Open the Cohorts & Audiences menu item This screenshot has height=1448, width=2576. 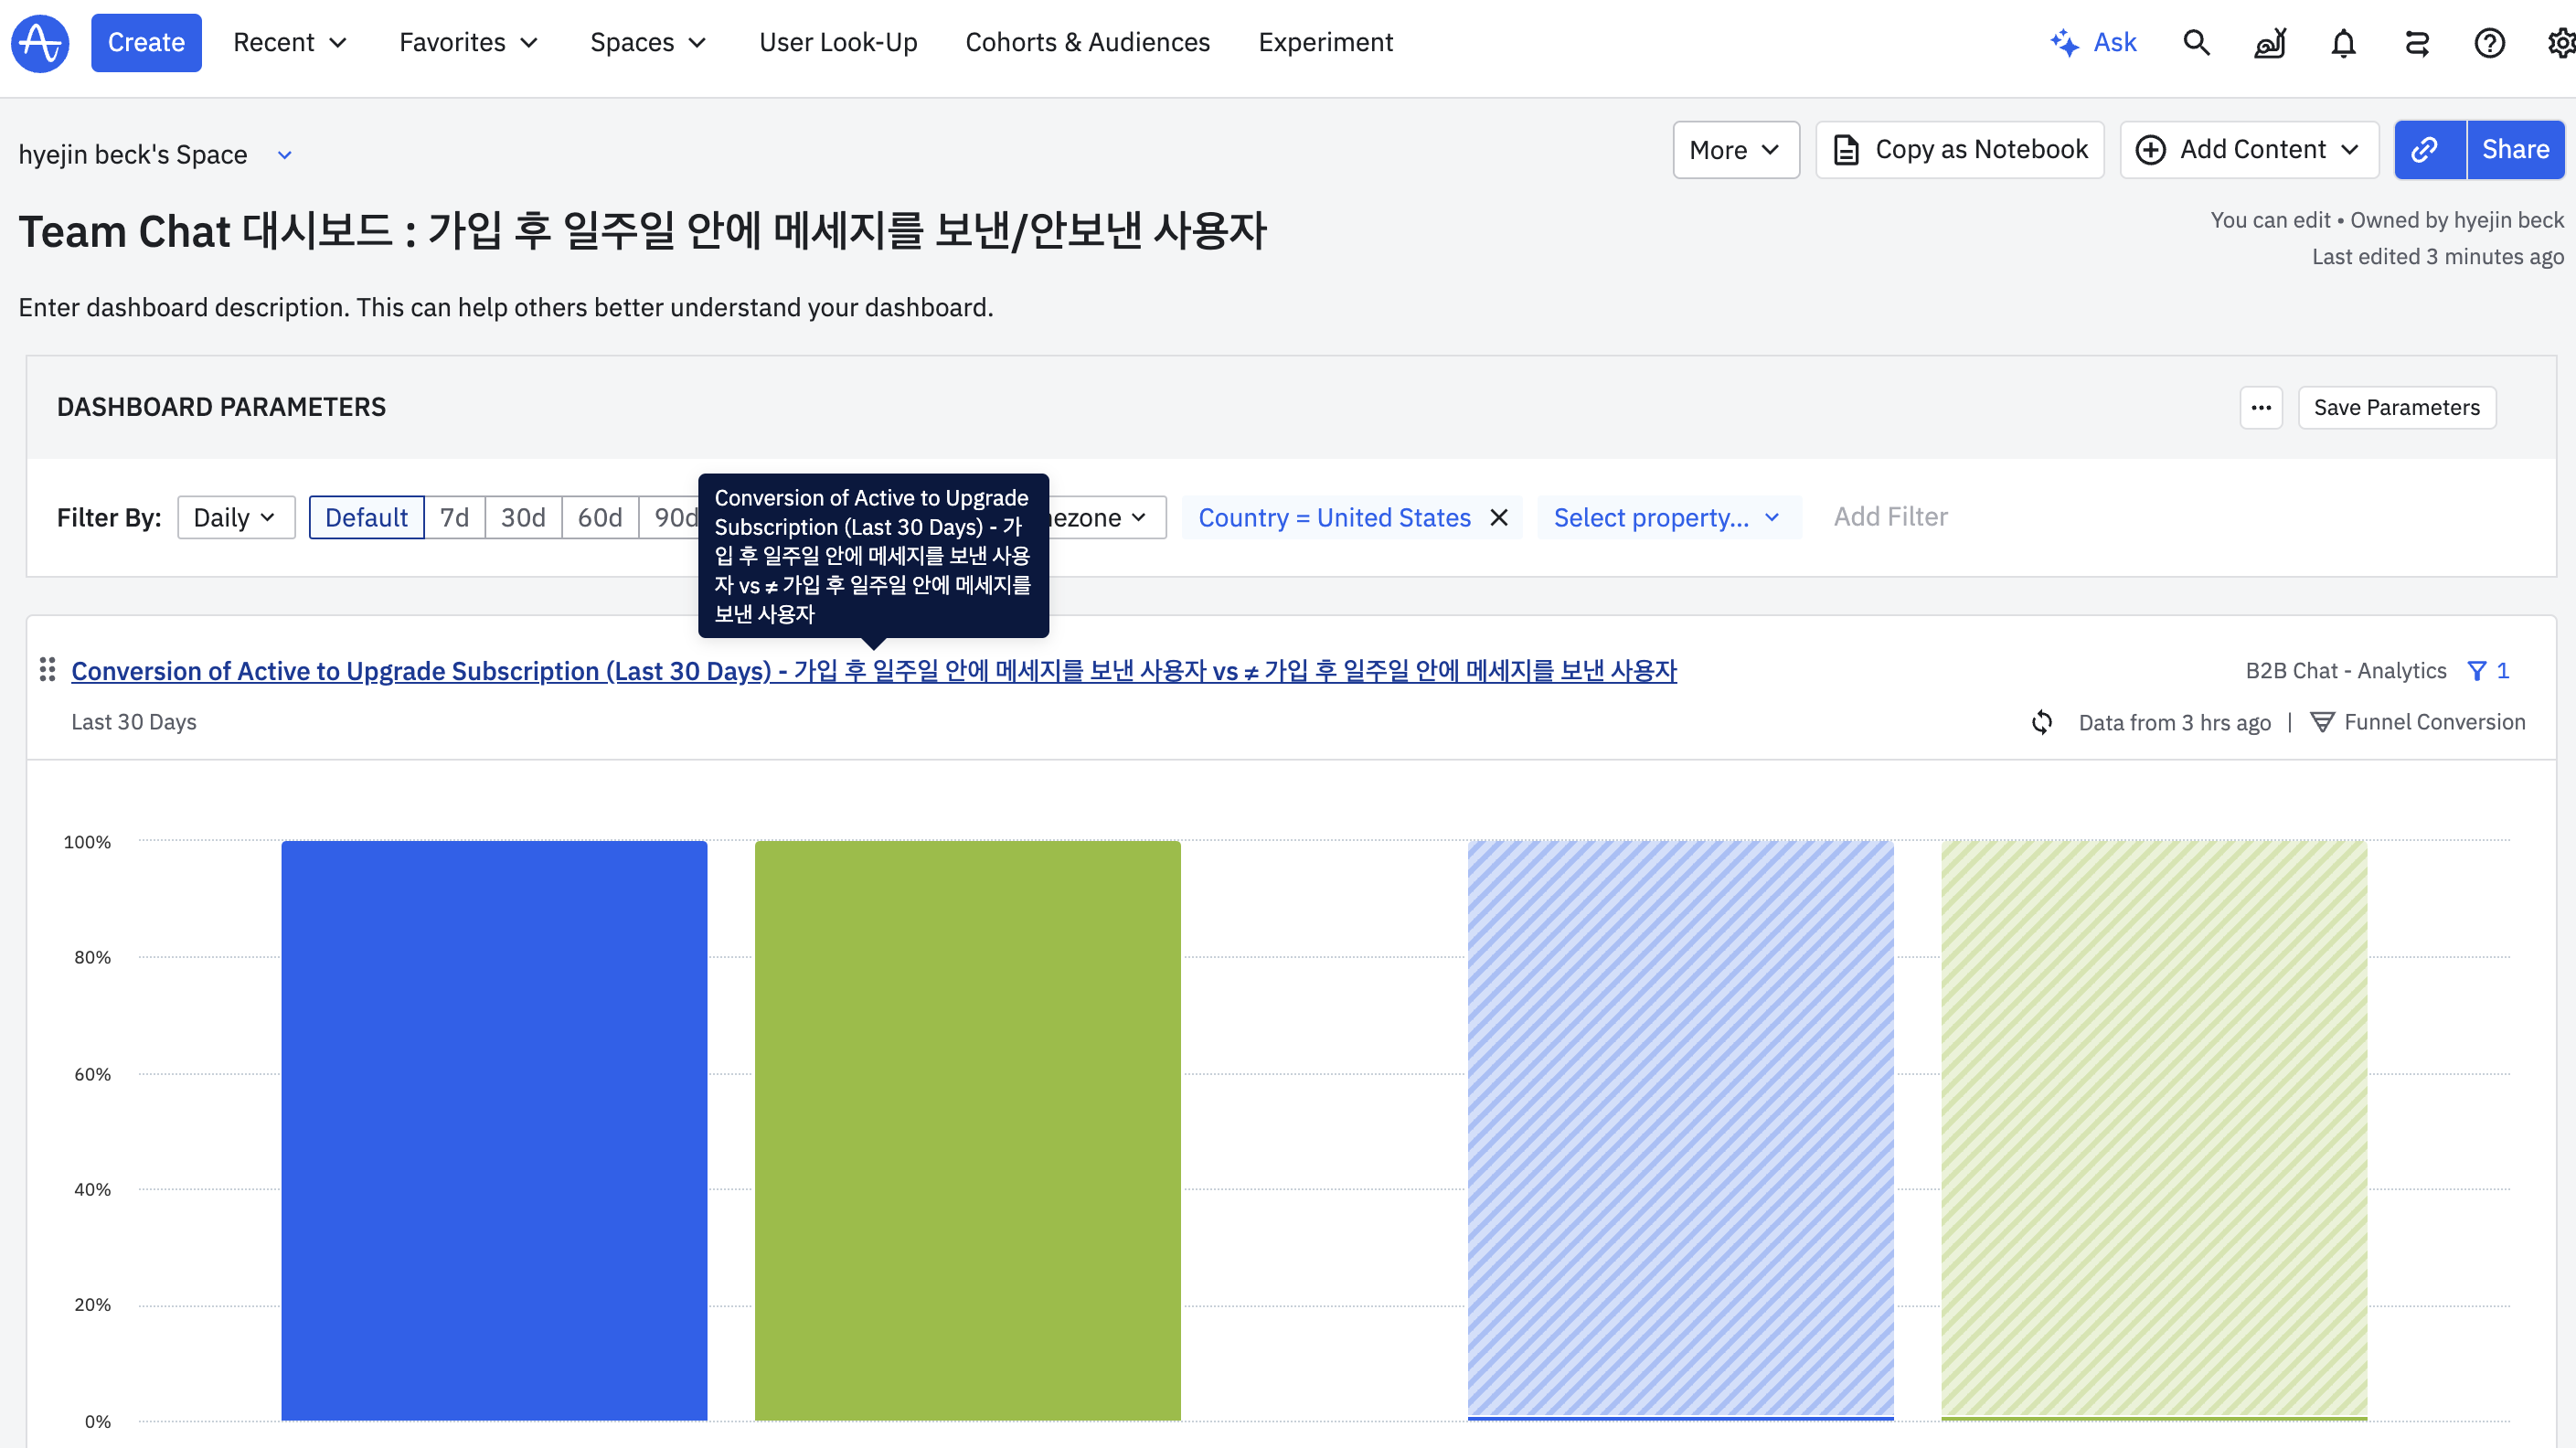click(x=1087, y=43)
